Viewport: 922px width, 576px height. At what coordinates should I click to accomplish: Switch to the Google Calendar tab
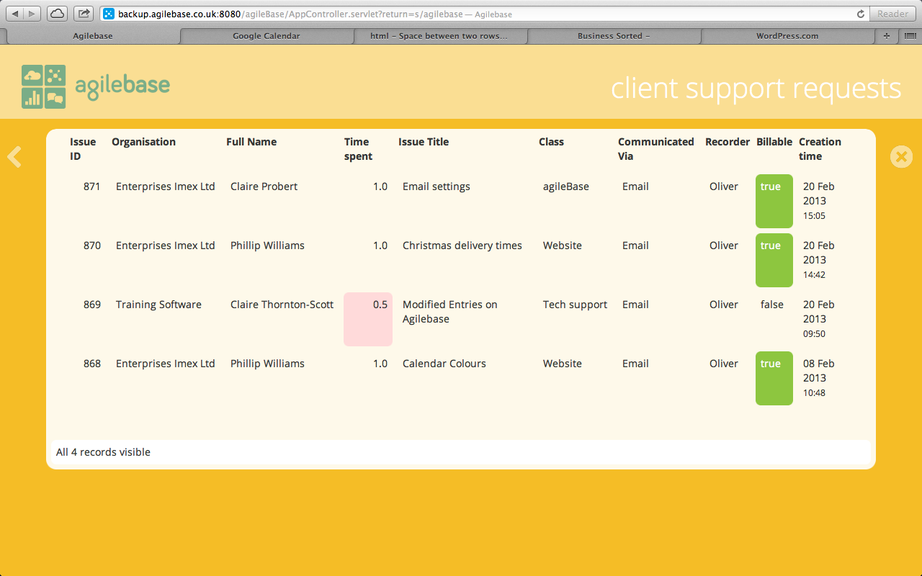click(x=267, y=36)
